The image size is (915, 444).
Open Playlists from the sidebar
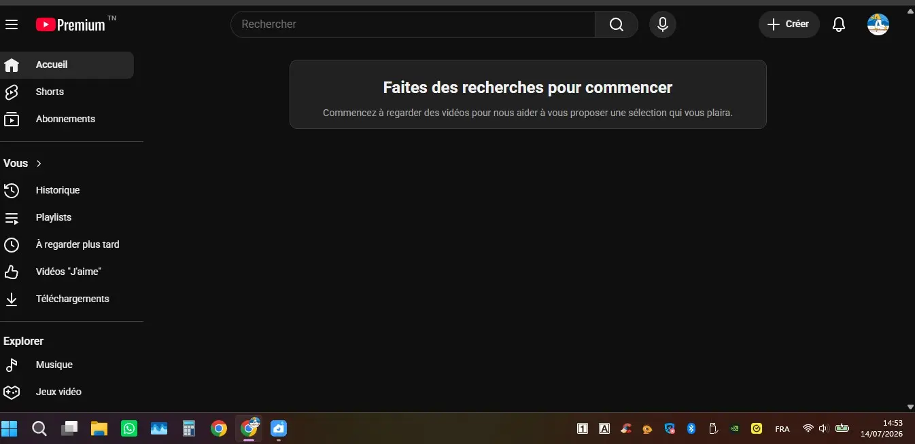pos(67,218)
